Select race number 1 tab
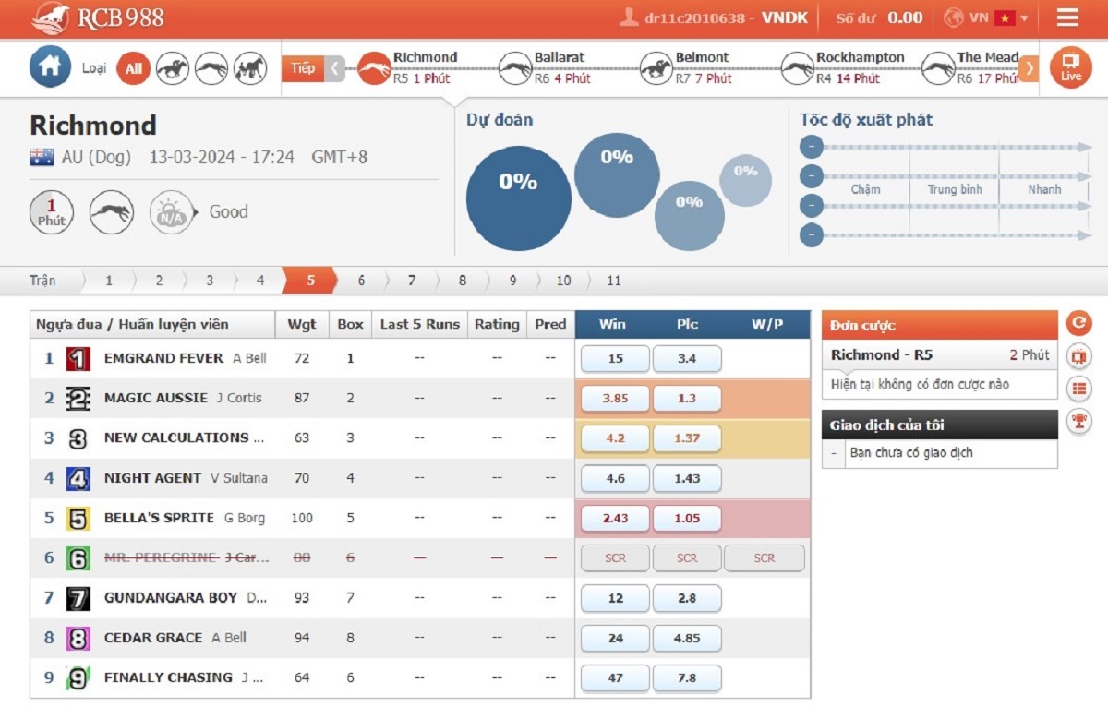The width and height of the screenshot is (1108, 719). click(x=109, y=281)
